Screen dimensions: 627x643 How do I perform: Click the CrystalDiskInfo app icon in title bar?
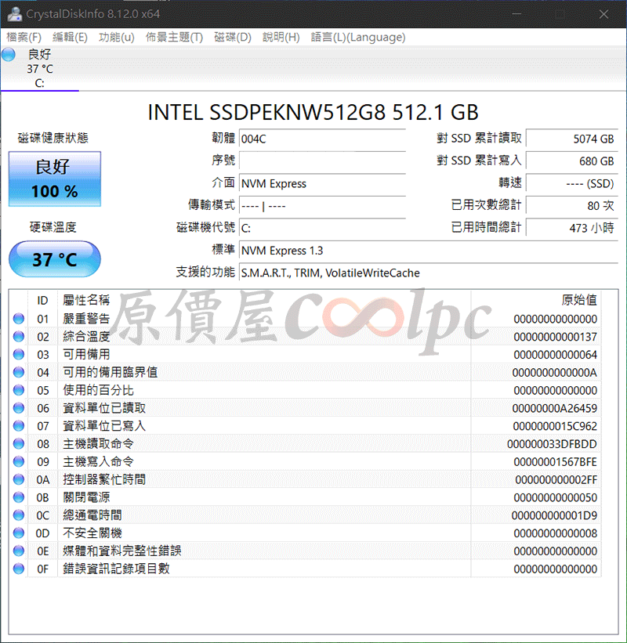click(x=15, y=14)
